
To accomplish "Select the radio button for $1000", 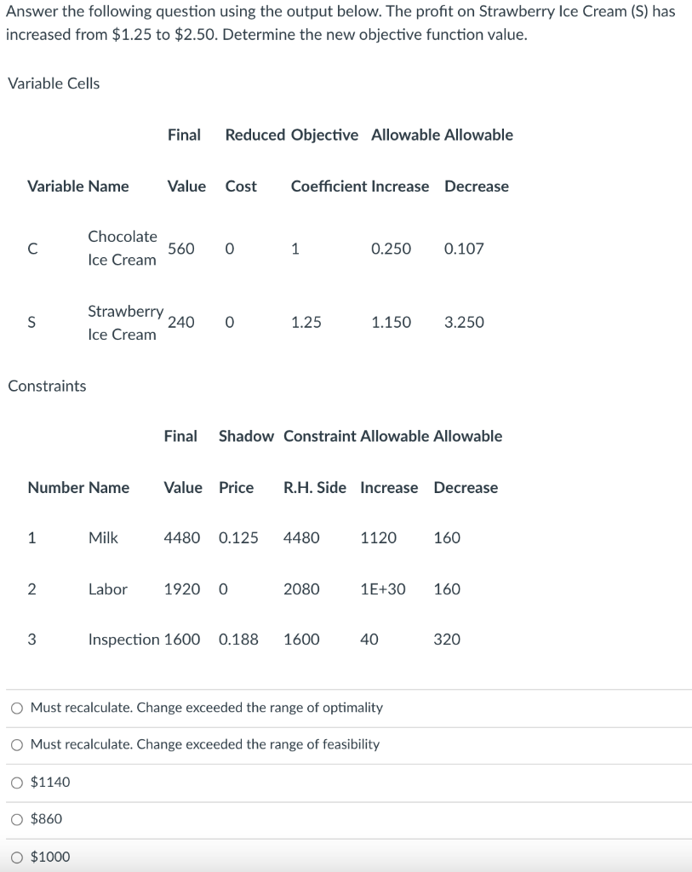I will 16,857.
